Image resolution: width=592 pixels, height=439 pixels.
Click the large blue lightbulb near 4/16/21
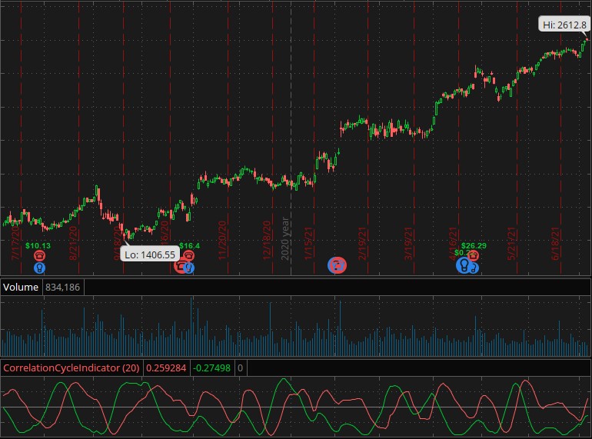(x=464, y=265)
